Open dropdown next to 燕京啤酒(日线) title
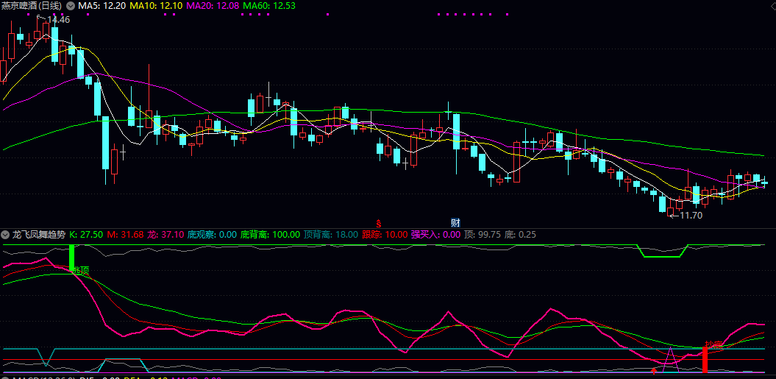776x379 pixels. [71, 6]
